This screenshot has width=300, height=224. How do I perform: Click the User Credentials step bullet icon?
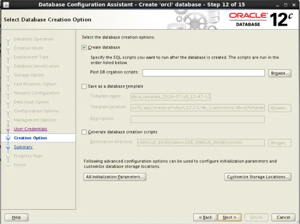8,129
